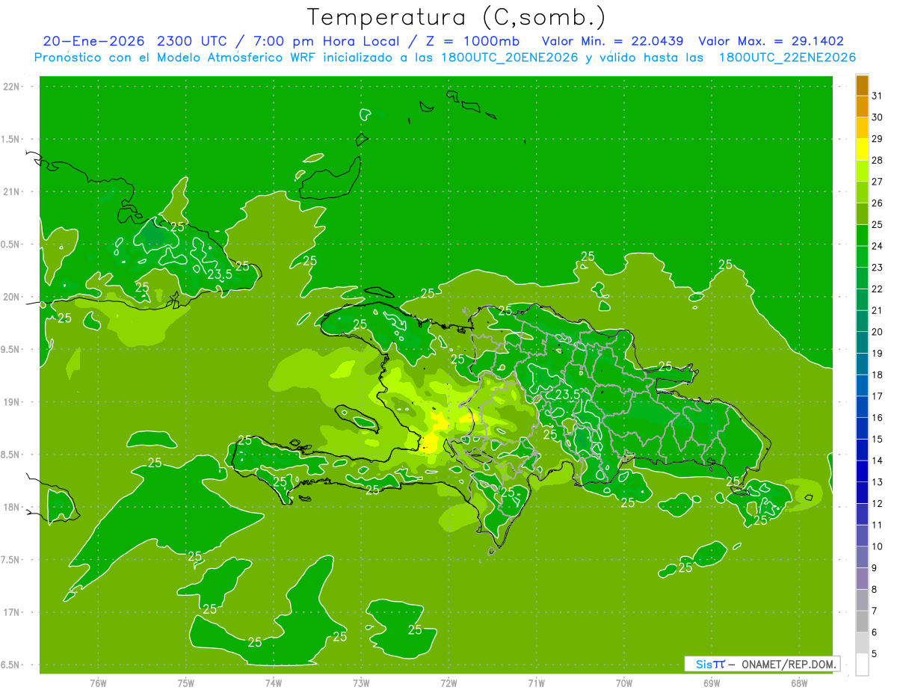This screenshot has width=897, height=693.
Task: Click the "17N" latitude label
Action: 12,612
